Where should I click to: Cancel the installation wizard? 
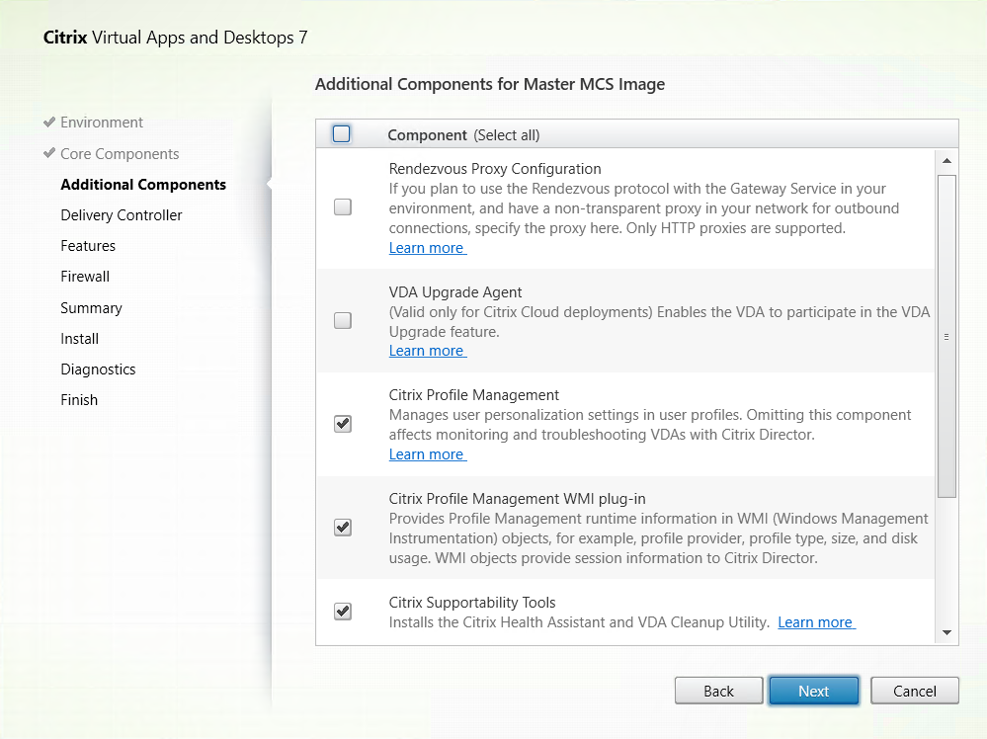click(x=914, y=692)
